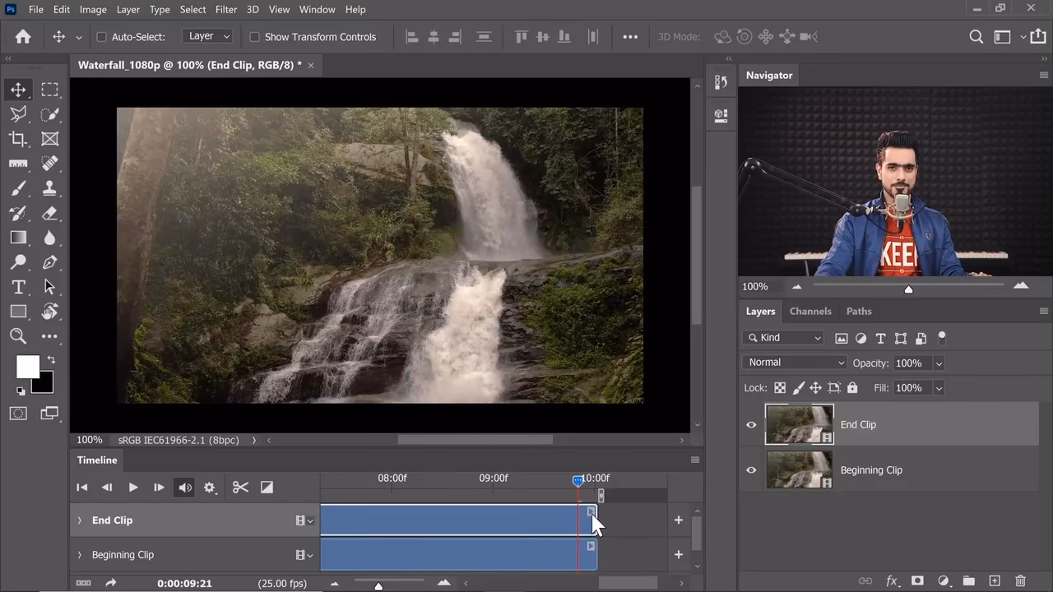Select the Crop tool
Image resolution: width=1053 pixels, height=592 pixels.
click(x=18, y=139)
